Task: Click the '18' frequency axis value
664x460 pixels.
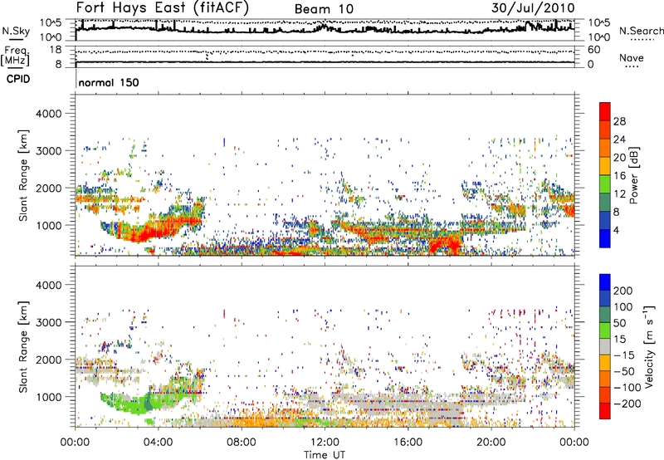Action: pos(56,50)
